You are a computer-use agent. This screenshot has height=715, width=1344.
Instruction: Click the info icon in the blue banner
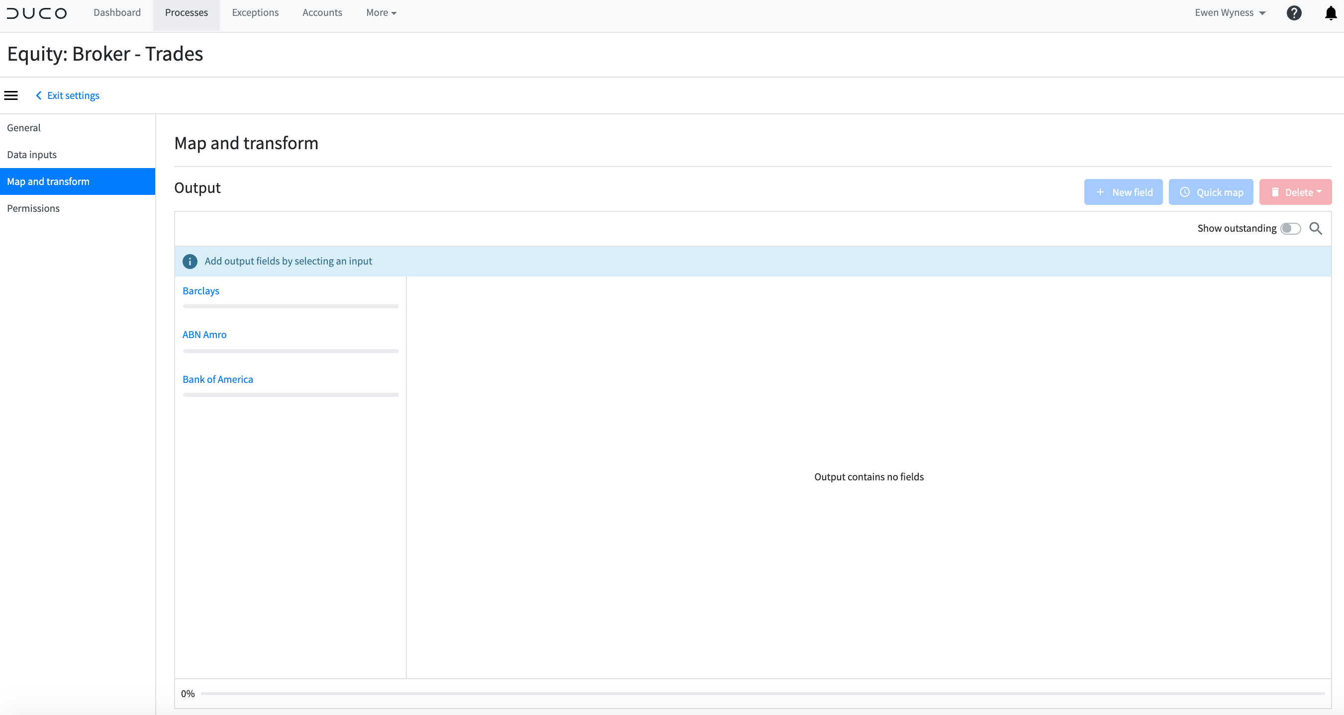[190, 261]
